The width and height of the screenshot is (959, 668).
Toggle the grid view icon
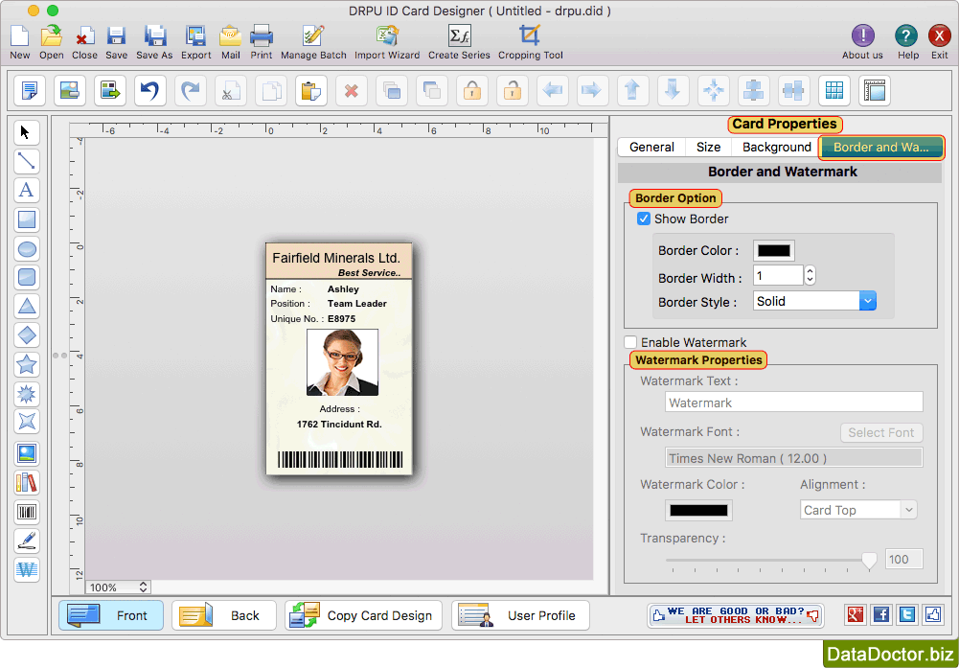834,91
